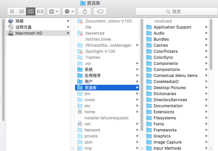The width and height of the screenshot is (218, 151).
Task: Switch to list view mode
Action: [22, 11]
